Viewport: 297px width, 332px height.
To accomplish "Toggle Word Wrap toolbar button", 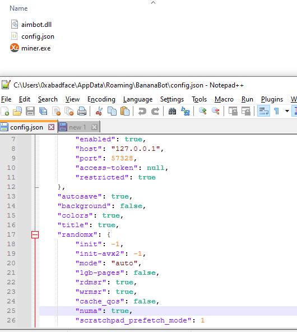I will click(x=263, y=111).
